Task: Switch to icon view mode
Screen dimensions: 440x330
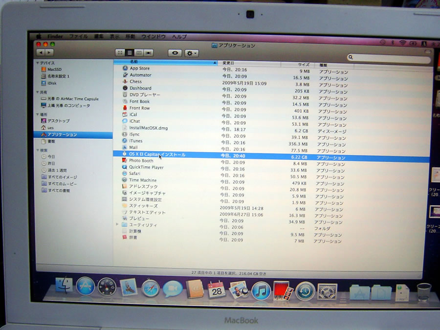Action: coord(120,52)
